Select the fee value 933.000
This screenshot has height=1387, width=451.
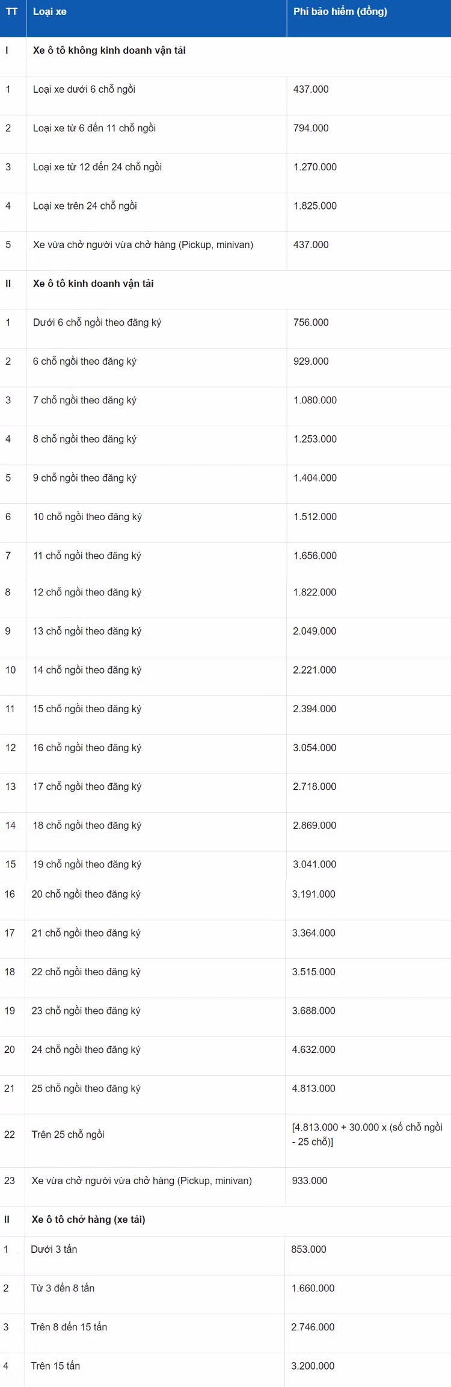(310, 1181)
